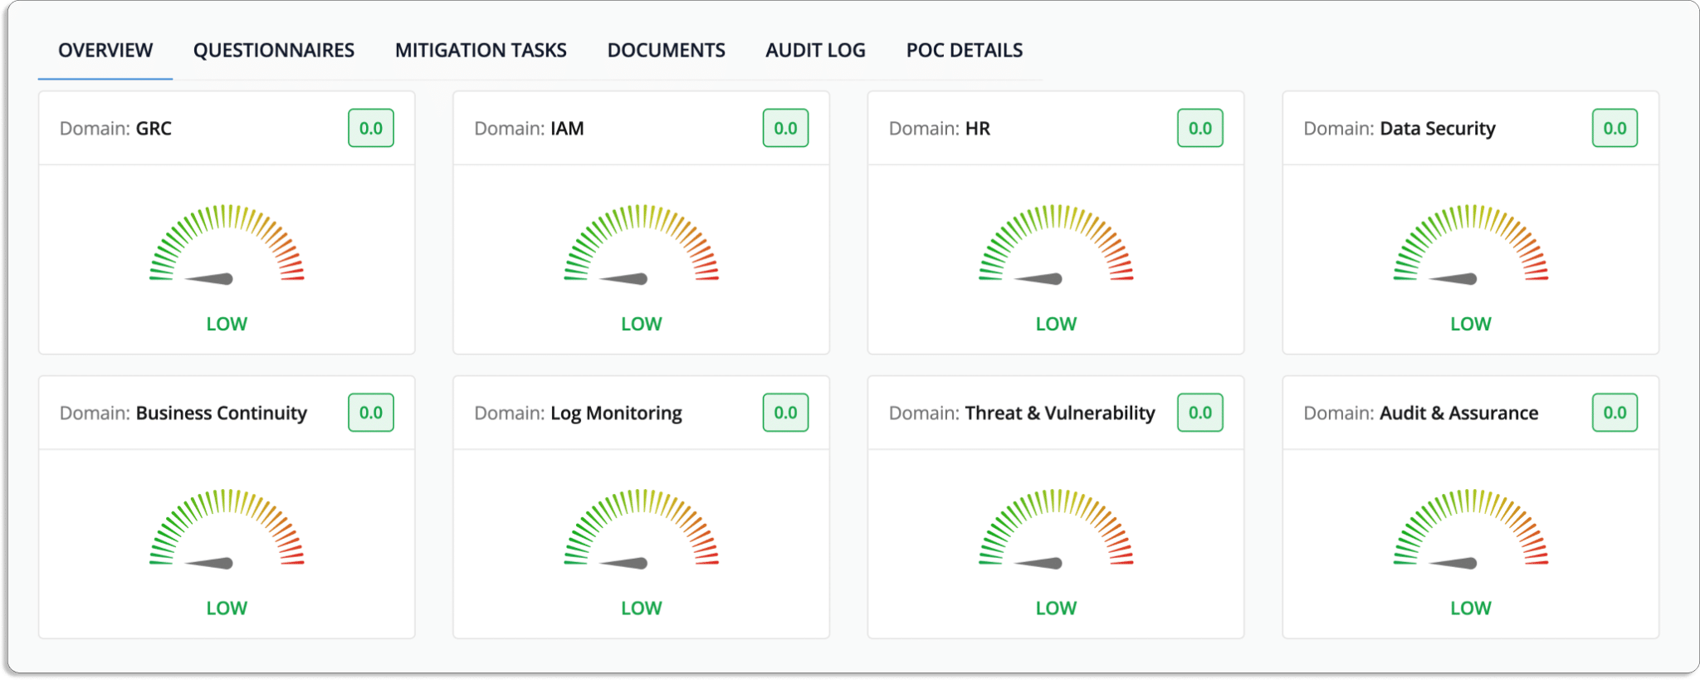The image size is (1700, 680).
Task: Click the Threat & Vulnerability 0.0 score badge
Action: pos(1200,413)
